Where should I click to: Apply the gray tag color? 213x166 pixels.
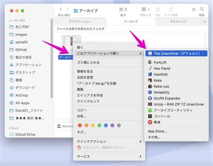click(x=119, y=125)
